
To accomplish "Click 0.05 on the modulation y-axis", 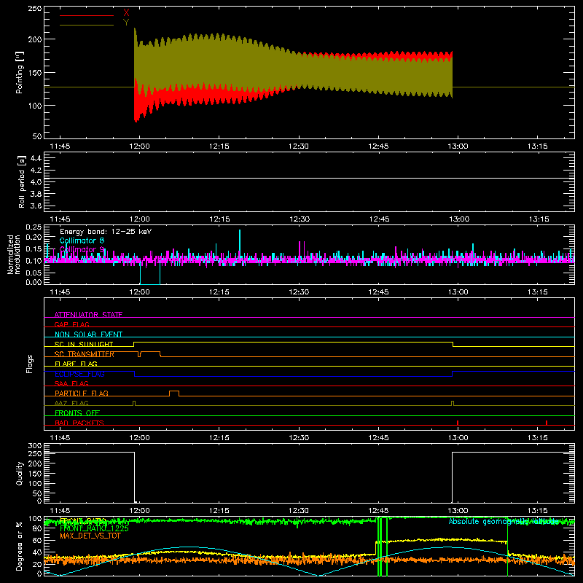I will [34, 273].
